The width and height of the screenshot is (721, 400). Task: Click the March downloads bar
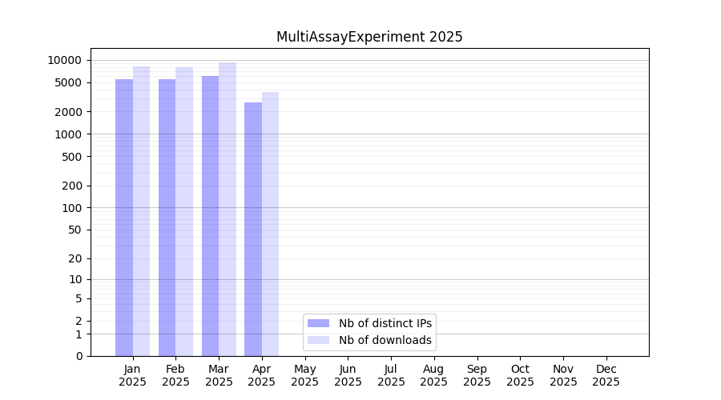pos(228,209)
